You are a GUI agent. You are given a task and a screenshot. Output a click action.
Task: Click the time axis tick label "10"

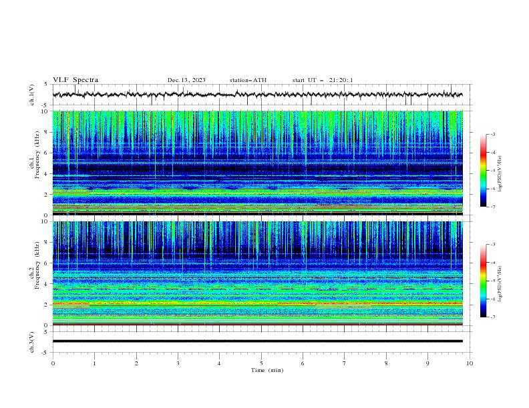[470, 363]
